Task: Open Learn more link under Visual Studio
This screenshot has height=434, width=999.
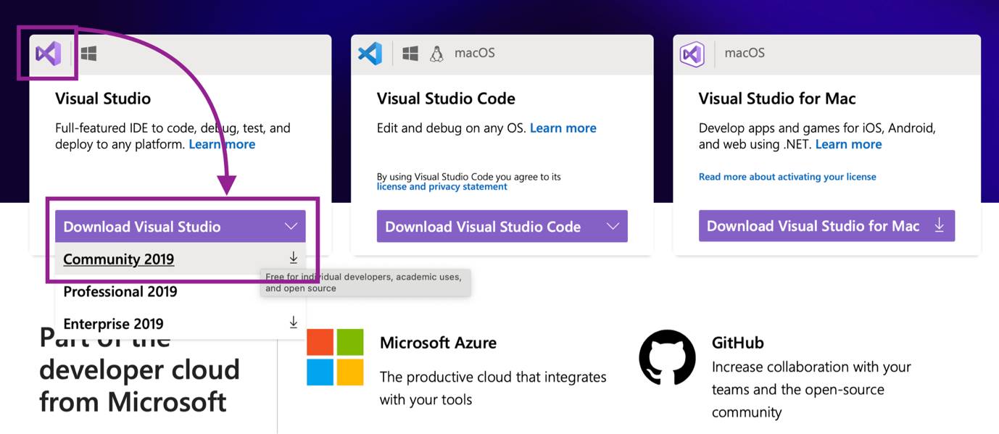Action: 222,144
